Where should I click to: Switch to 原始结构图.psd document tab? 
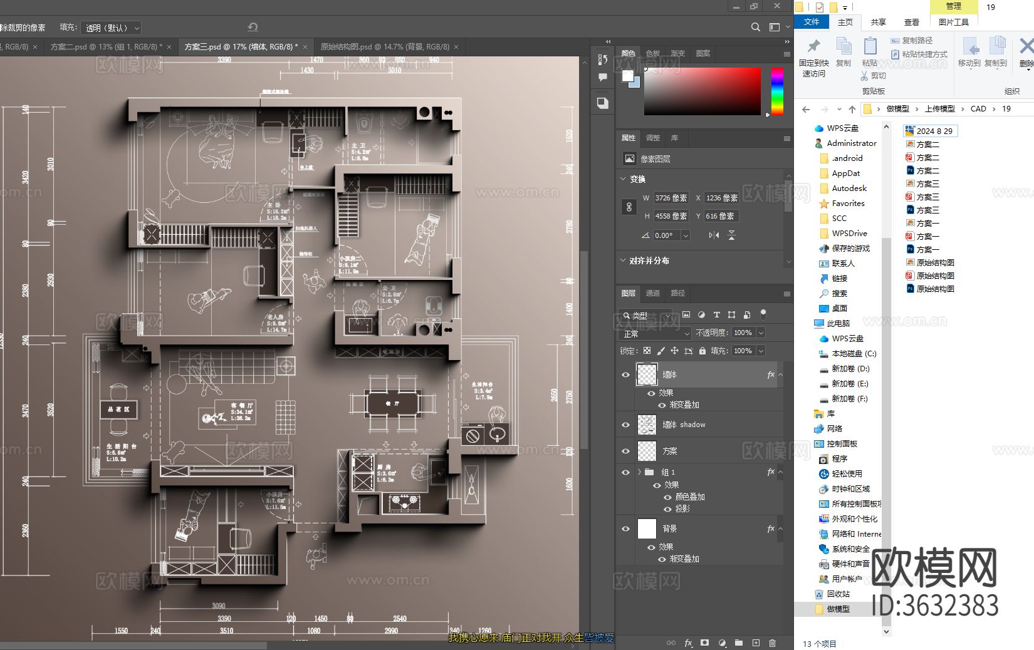click(x=384, y=47)
